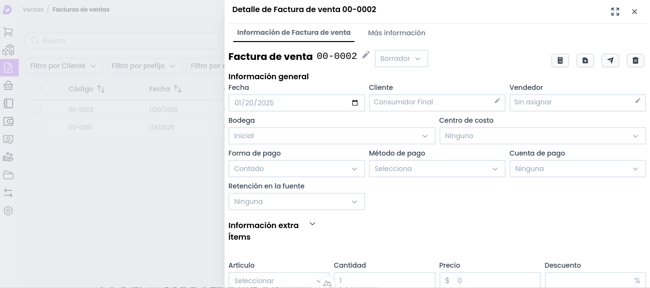This screenshot has width=650, height=288.
Task: Delete the invoice using trash icon
Action: (x=636, y=60)
